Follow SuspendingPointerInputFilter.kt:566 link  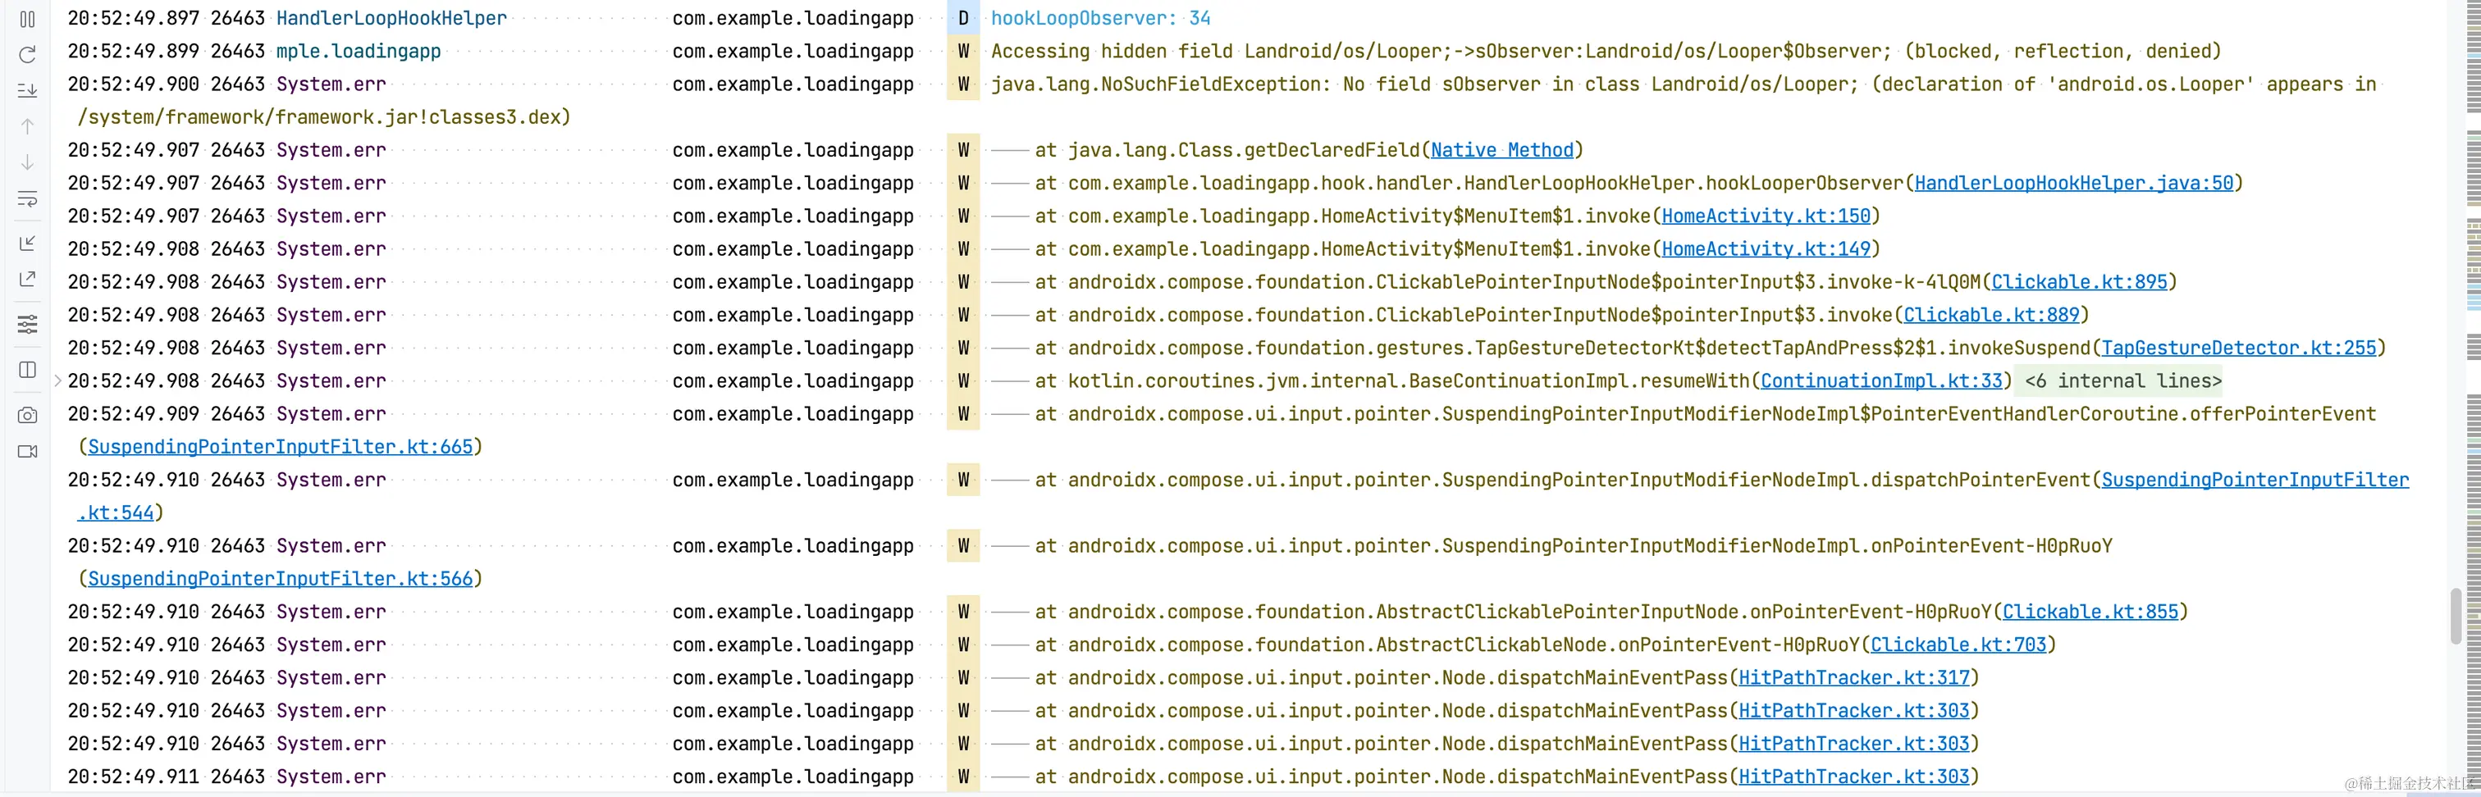(281, 579)
